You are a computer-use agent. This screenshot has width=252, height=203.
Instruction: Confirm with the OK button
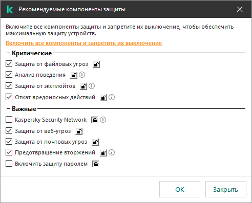[x=180, y=189]
